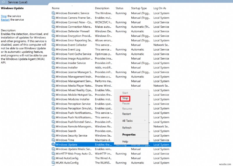This screenshot has width=233, height=166.
Task: Select the Windows License Manager service icon
Action: click(53, 72)
